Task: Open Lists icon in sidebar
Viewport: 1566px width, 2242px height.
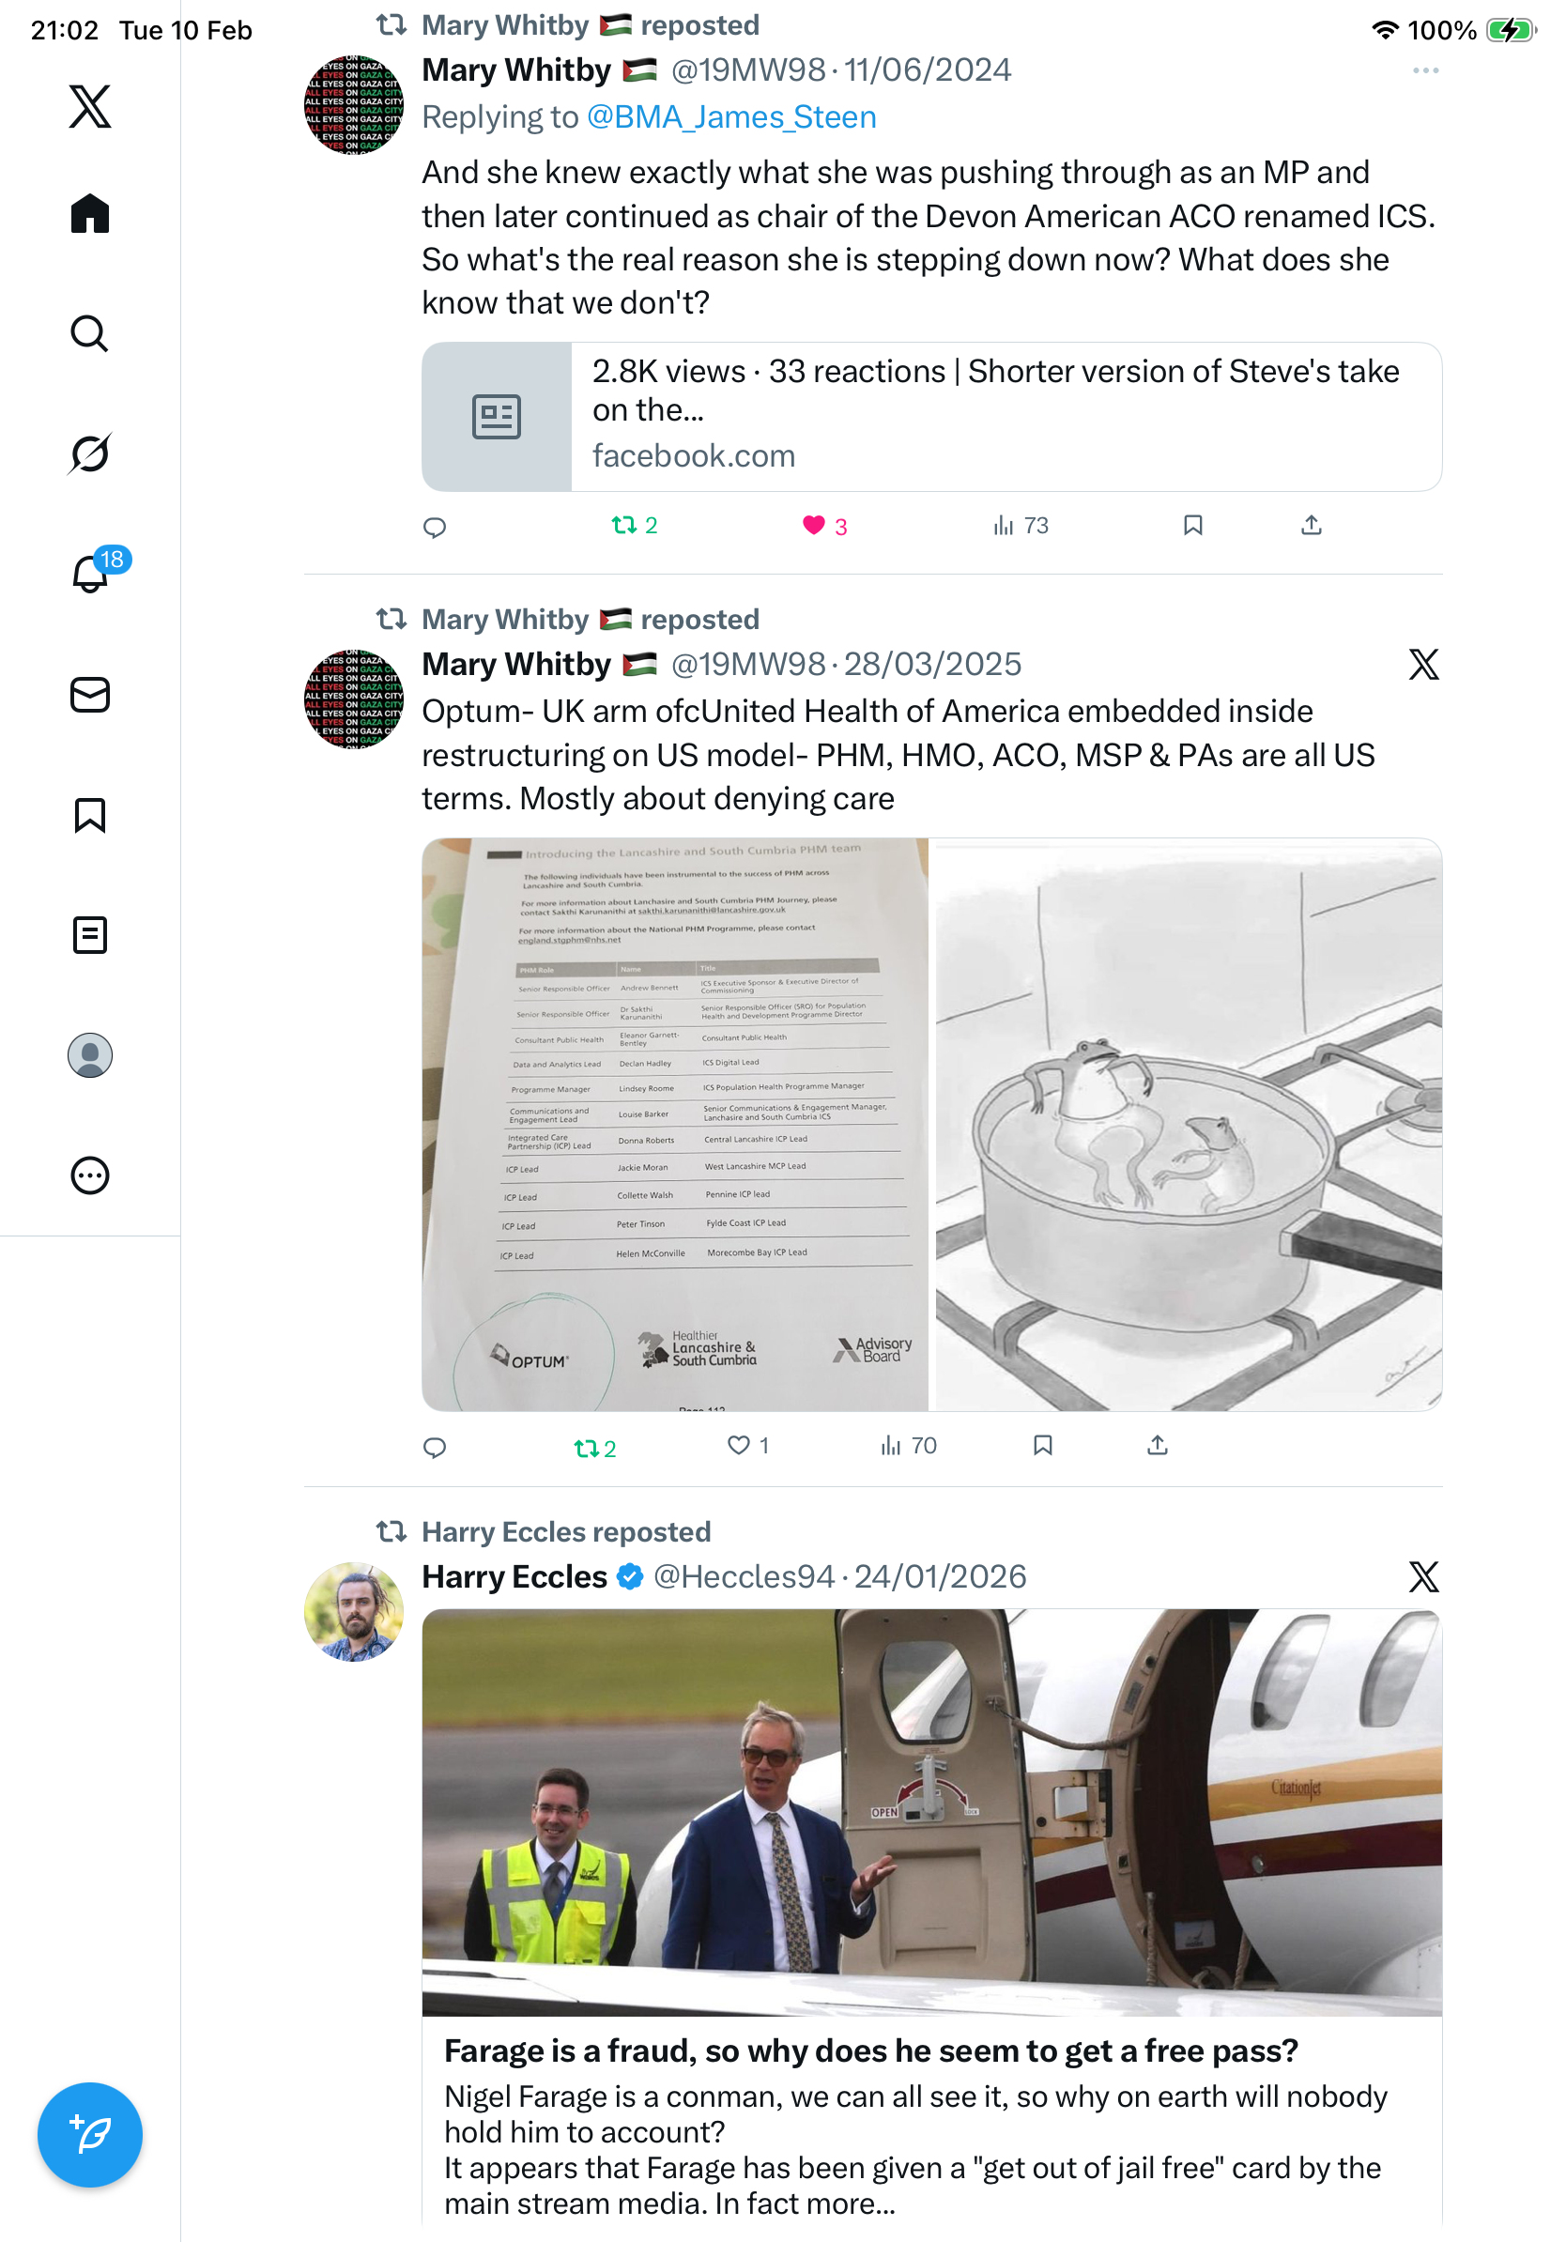Action: [x=90, y=934]
